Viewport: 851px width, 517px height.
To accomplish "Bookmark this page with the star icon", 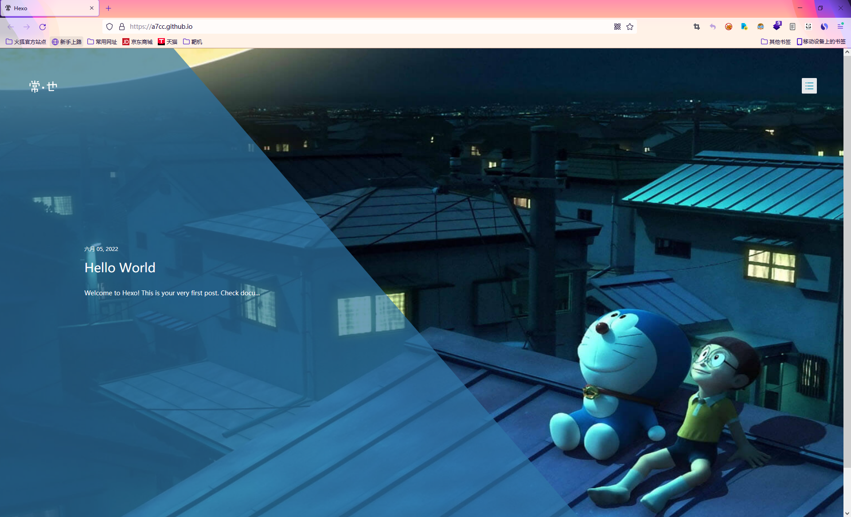I will point(630,27).
